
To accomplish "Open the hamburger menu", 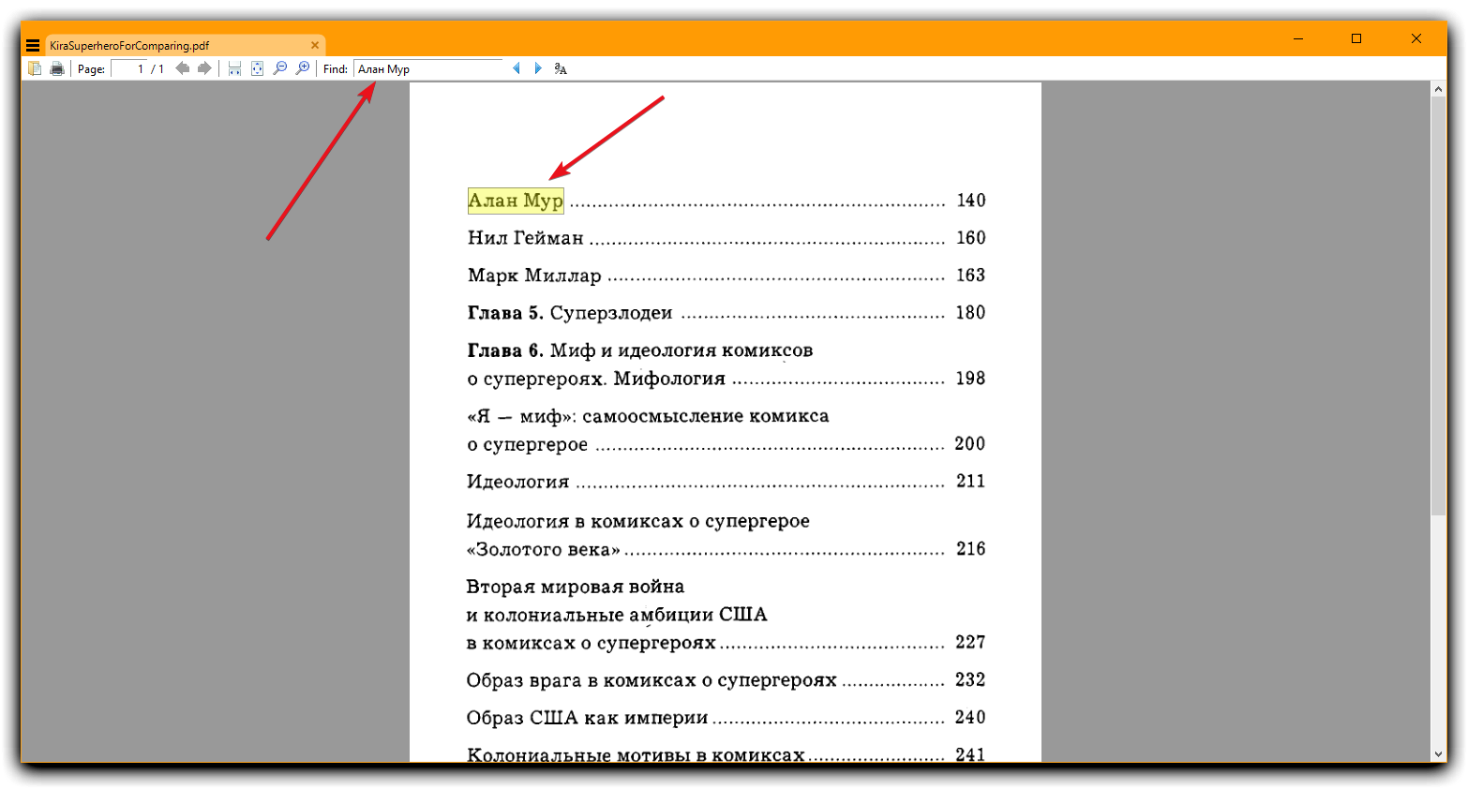I will tap(33, 45).
